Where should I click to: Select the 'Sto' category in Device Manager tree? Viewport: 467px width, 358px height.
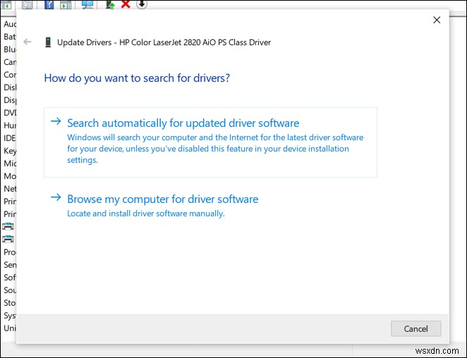[10, 303]
